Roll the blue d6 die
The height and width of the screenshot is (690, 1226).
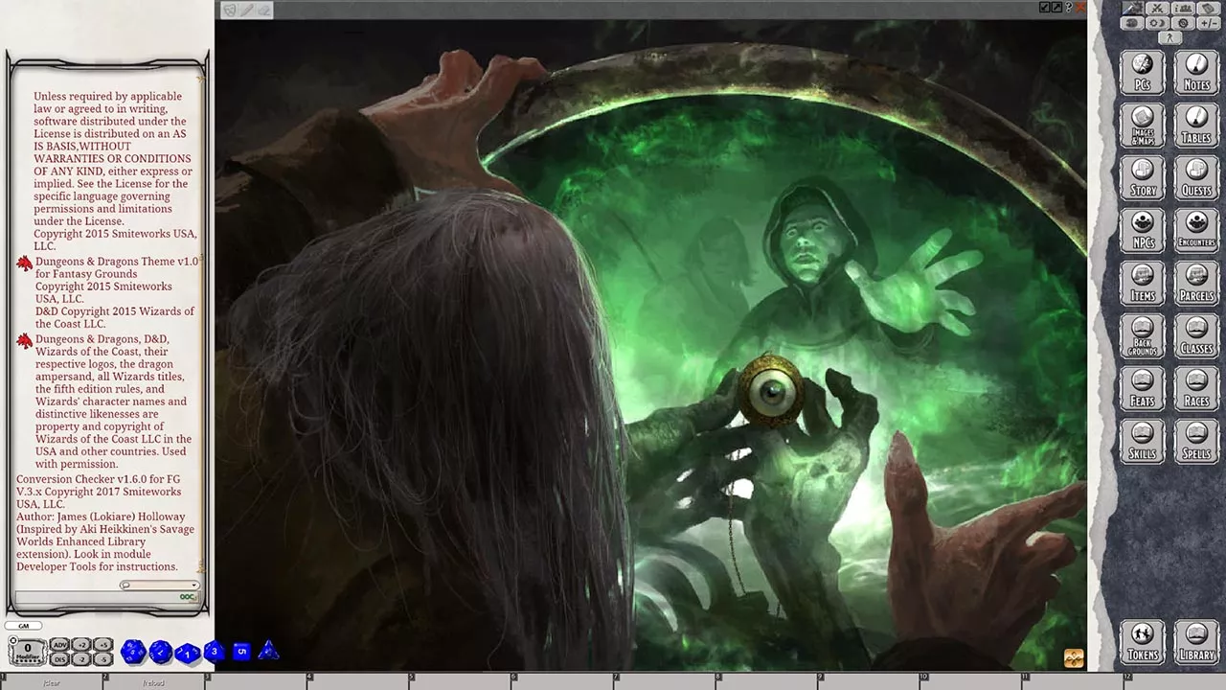pyautogui.click(x=241, y=652)
